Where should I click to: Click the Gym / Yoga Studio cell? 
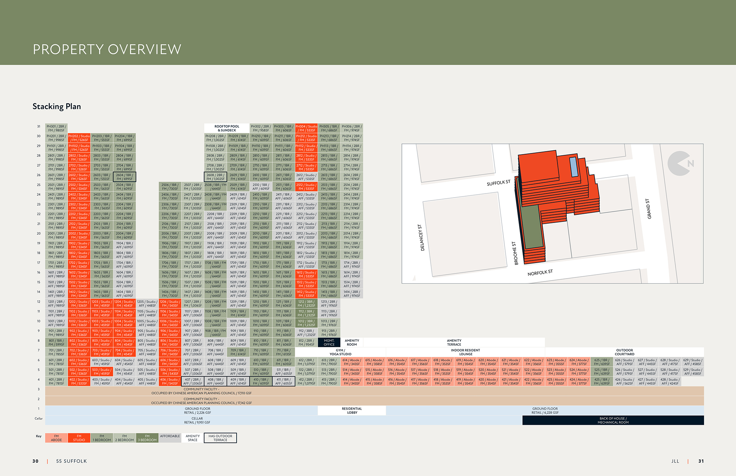(x=340, y=352)
